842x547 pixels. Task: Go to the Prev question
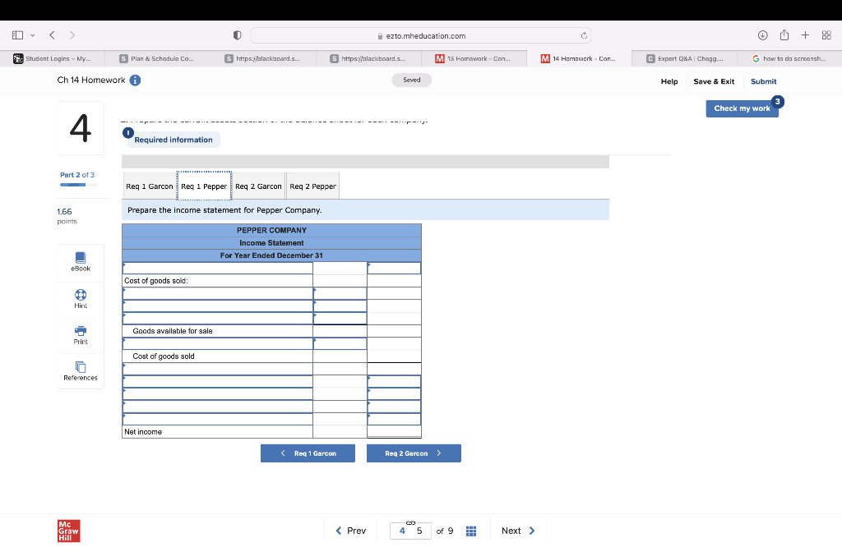350,531
